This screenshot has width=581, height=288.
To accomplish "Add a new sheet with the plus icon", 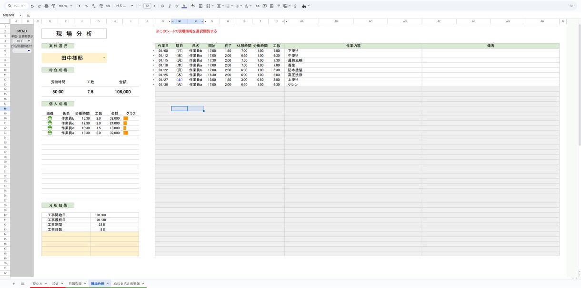I will (14, 284).
